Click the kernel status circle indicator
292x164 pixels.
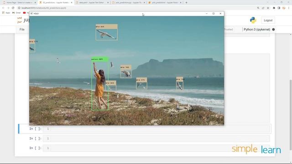click(x=273, y=29)
